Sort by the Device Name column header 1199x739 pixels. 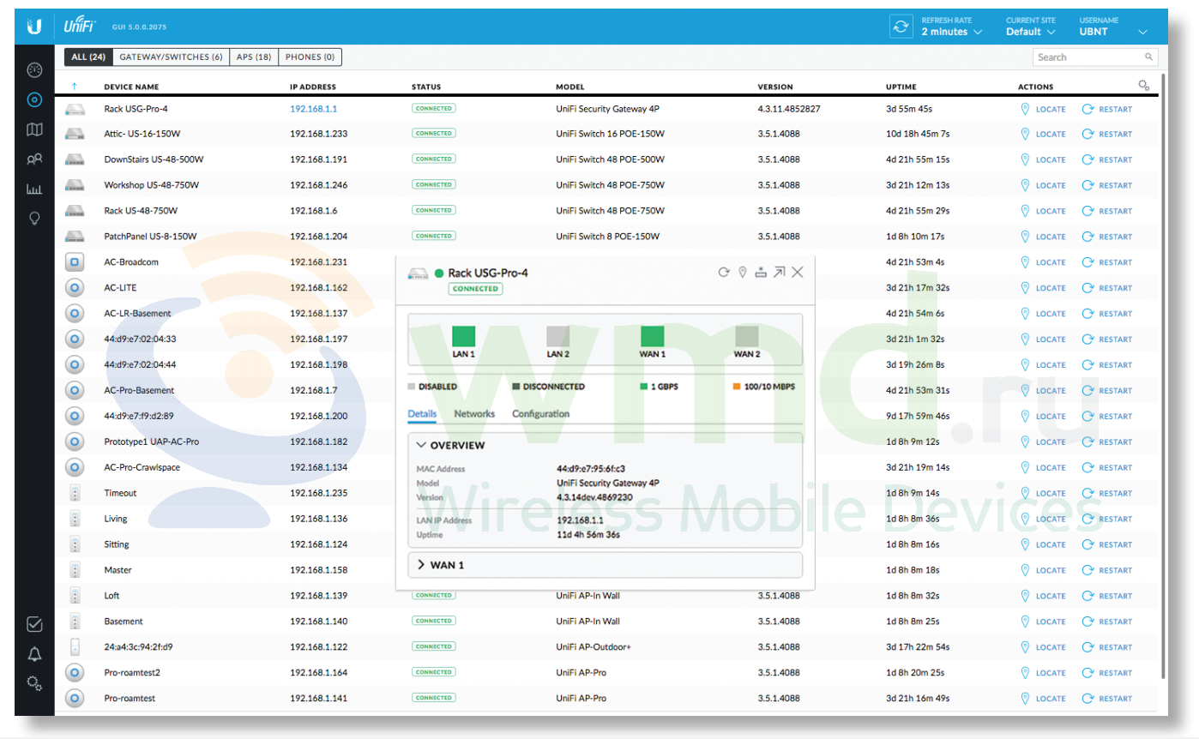click(x=131, y=87)
